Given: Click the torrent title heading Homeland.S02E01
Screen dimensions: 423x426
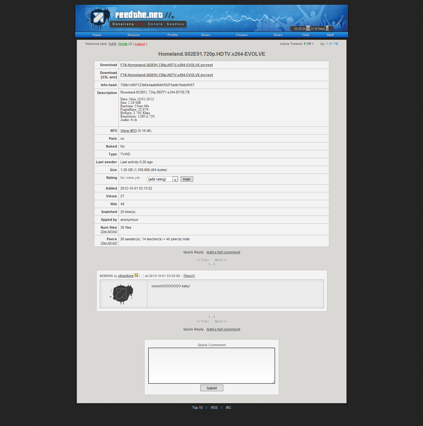Looking at the screenshot, I should [212, 54].
